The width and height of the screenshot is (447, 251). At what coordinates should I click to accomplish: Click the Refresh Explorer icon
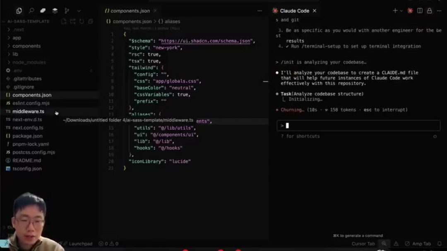82,22
